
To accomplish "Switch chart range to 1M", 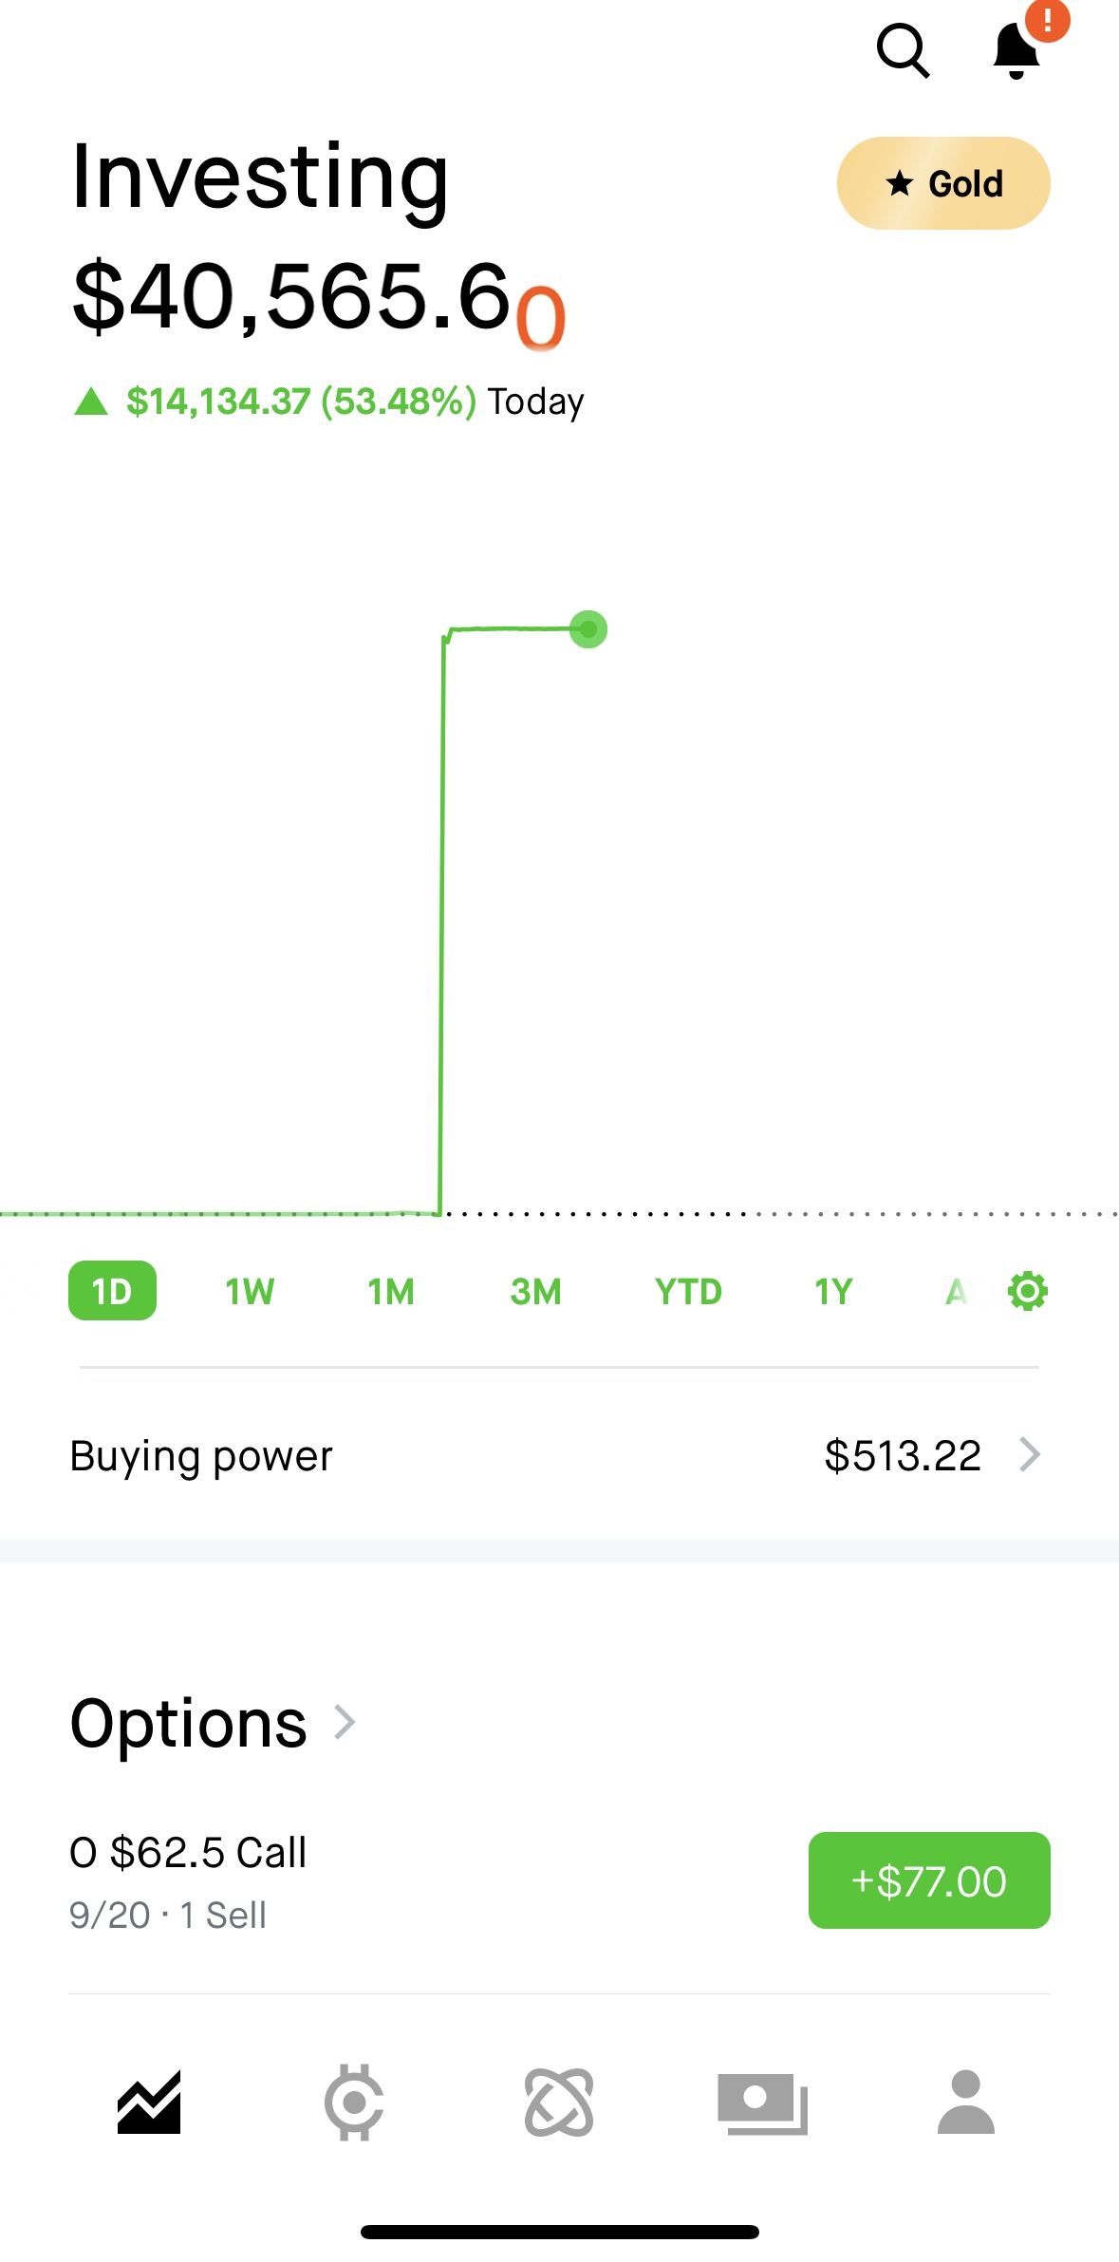I will 391,1292.
